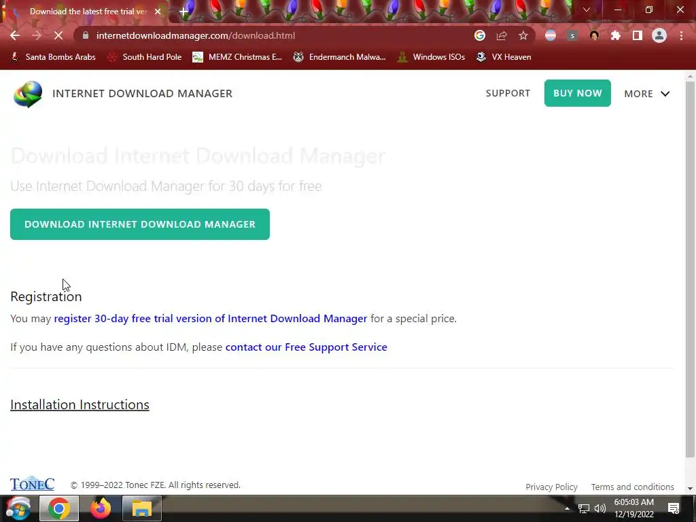The height and width of the screenshot is (522, 696).
Task: Stop loading the current page
Action: pos(58,35)
